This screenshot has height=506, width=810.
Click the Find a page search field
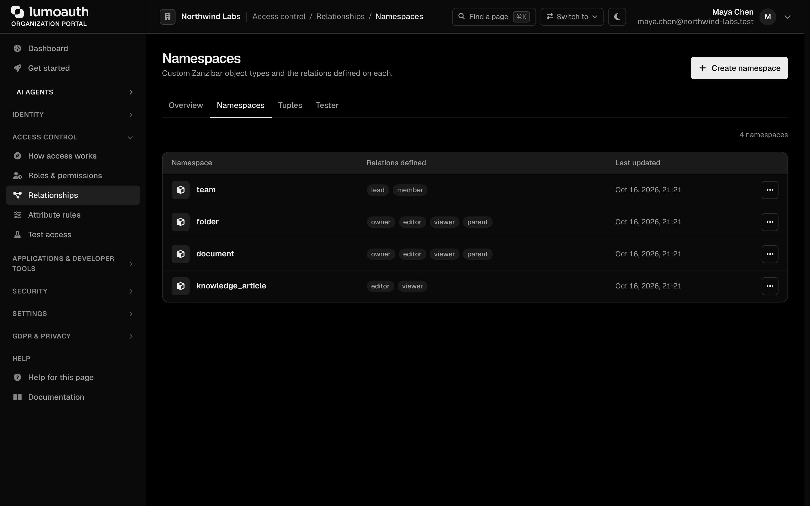pos(494,17)
